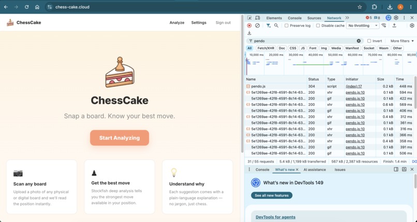417x222 pixels.
Task: Click the messages count badge showing 8
Action: [x=377, y=18]
